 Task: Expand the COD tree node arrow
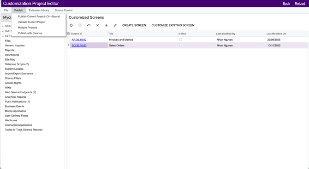[3, 36]
